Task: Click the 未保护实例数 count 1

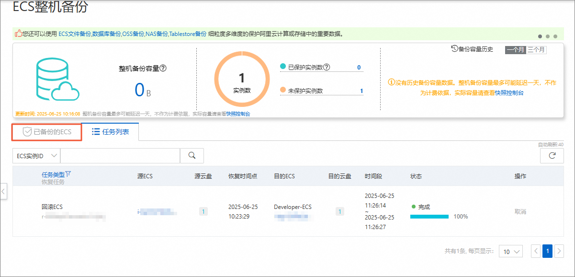Action: 361,91
